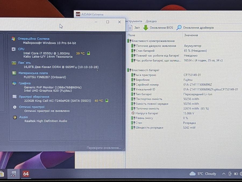The width and height of the screenshot is (242, 182).
Task: Open the Довідка menu in AIDA64
Action: [x=151, y=21]
